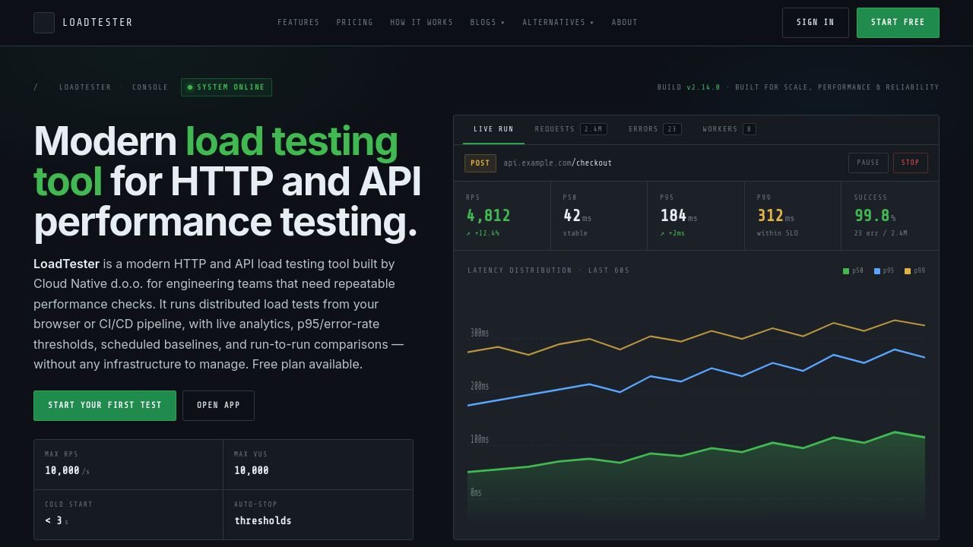Switch to the Errors tab

[655, 129]
